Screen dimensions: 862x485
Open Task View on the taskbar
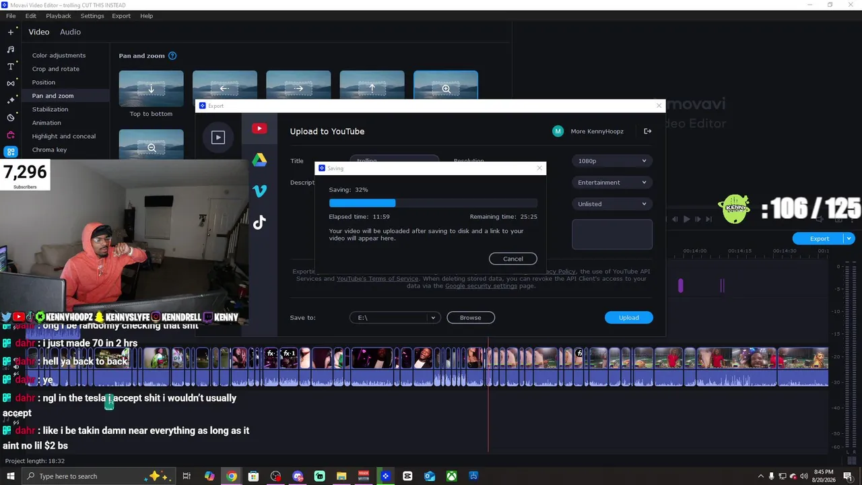pyautogui.click(x=187, y=476)
